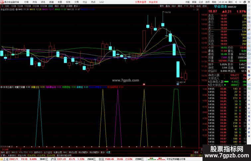Select the MACD indicator tab
The image size is (251, 161).
click(x=14, y=152)
